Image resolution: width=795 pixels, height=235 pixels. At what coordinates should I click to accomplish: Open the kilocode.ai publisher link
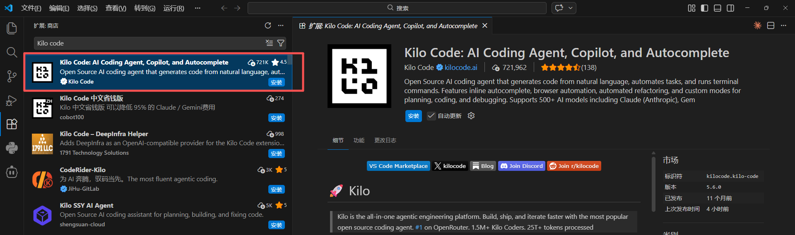(461, 67)
